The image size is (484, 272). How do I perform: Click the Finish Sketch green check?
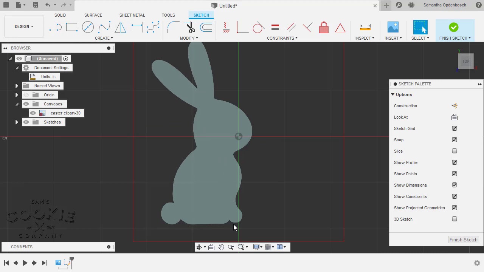454,27
